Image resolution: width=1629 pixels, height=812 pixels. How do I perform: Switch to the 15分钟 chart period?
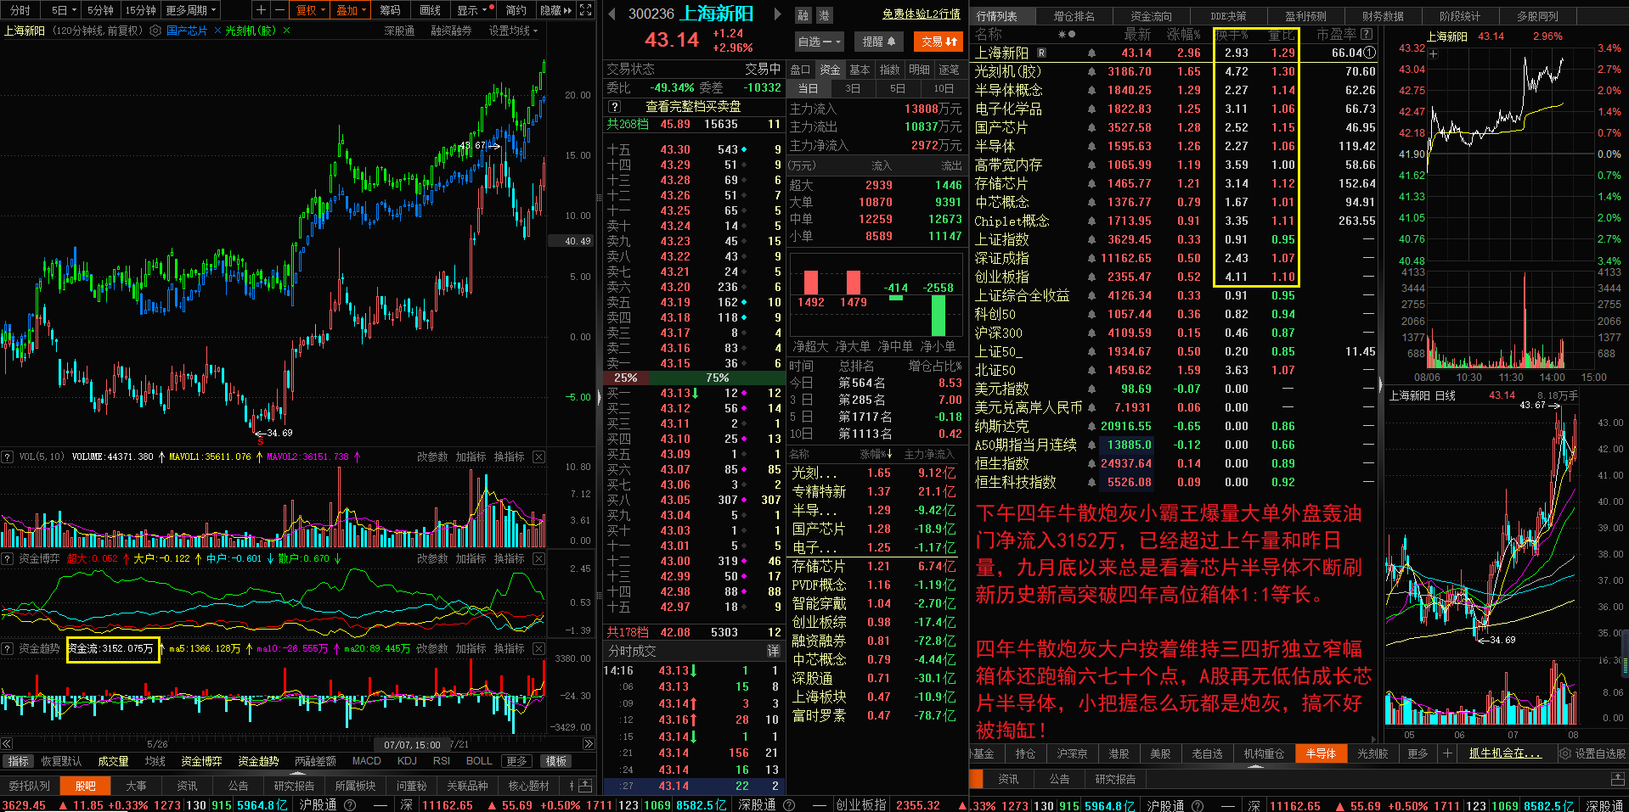click(x=140, y=10)
